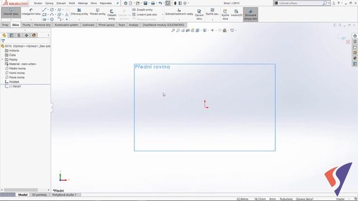The height and width of the screenshot is (201, 358).
Task: Open the ConfigurationManager tab icon
Action: (19, 35)
